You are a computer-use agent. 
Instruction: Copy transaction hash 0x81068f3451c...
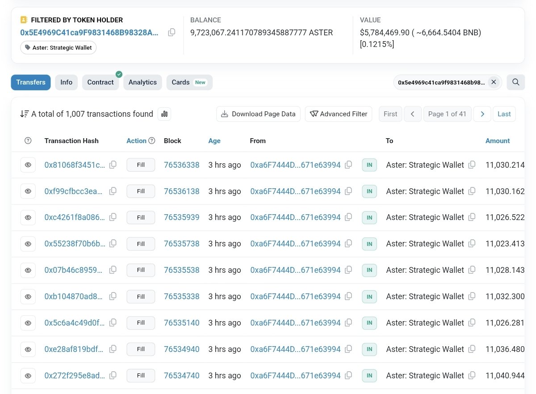click(x=113, y=165)
